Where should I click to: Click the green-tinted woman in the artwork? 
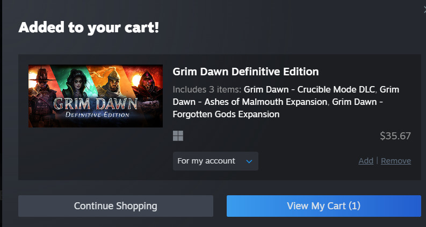pos(71,83)
